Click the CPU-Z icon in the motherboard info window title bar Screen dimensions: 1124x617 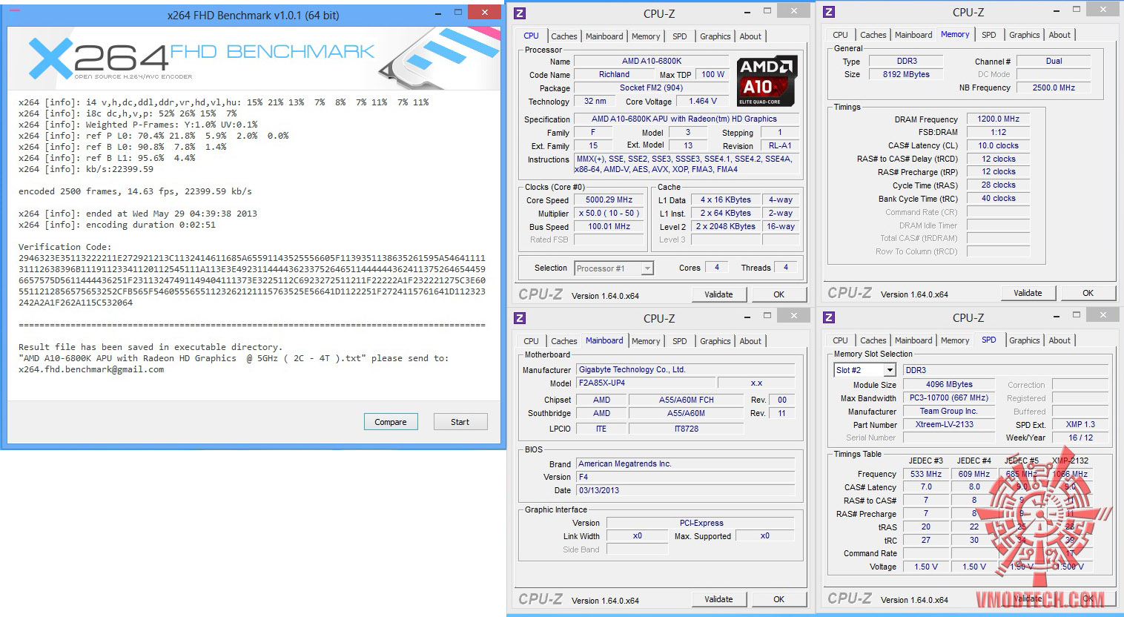pyautogui.click(x=520, y=318)
